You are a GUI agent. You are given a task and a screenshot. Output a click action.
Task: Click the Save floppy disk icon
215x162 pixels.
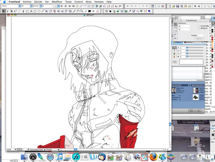coord(178,6)
